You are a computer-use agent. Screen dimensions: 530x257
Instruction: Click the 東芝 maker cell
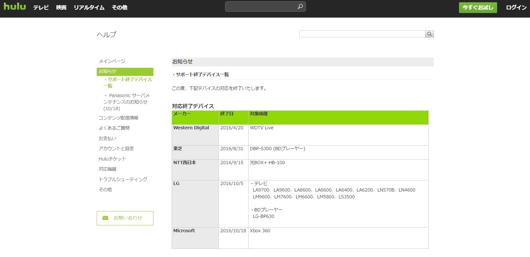click(195, 152)
